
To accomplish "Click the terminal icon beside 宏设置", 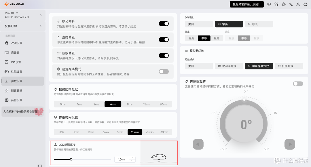I will [x=7, y=53].
